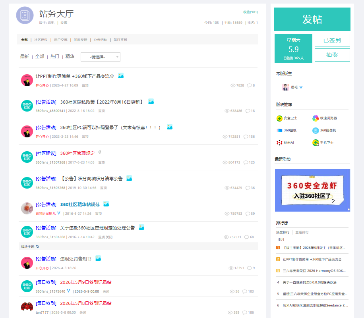Image resolution: width=364 pixels, height=318 pixels.
Task: Switch to the 每日签到 category tab
Action: coord(120,40)
